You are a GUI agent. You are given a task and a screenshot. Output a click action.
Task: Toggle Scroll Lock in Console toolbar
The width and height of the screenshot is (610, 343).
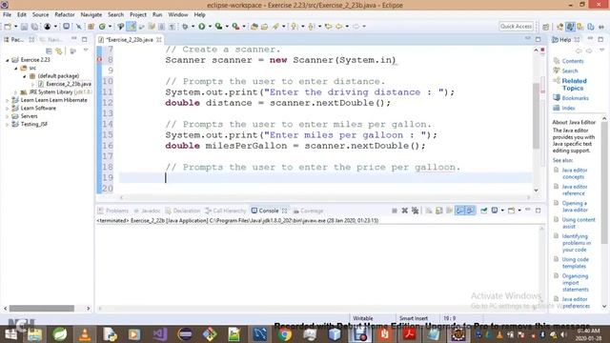click(439, 211)
